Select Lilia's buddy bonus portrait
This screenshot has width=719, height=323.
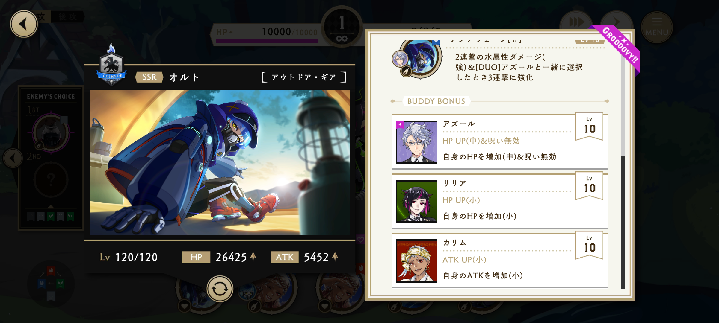click(417, 201)
